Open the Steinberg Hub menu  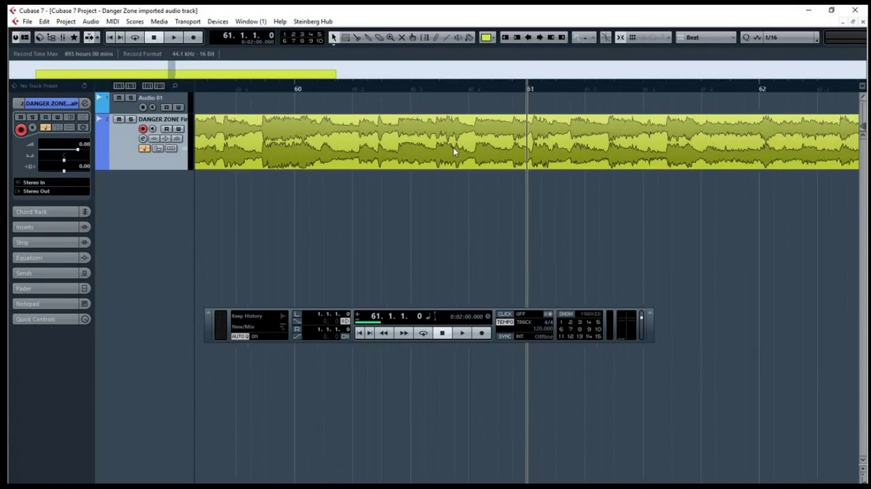pyautogui.click(x=313, y=22)
